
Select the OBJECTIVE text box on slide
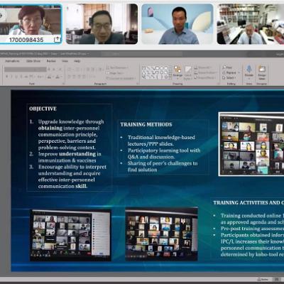[70, 148]
